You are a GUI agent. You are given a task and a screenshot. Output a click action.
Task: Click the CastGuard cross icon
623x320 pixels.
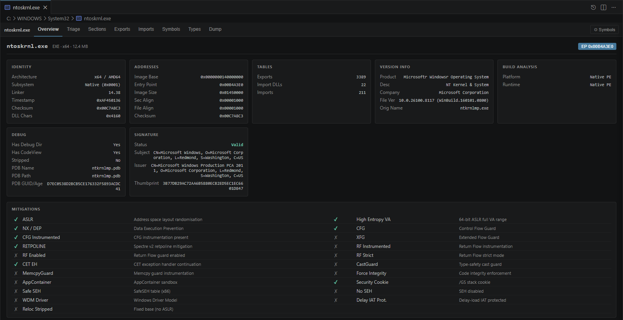click(x=336, y=264)
